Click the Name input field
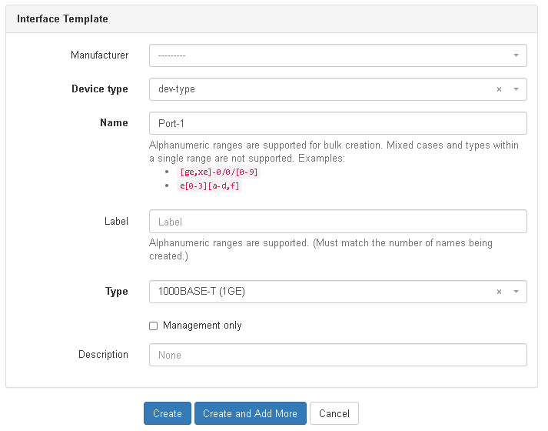Viewport: 548px width, 431px height. (x=338, y=123)
